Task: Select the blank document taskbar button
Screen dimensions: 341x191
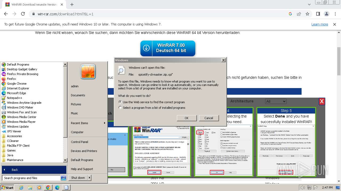Action: click(x=66, y=188)
